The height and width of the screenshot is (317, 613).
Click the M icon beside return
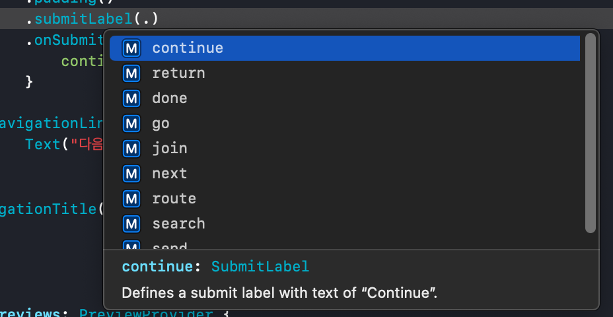[x=131, y=73]
